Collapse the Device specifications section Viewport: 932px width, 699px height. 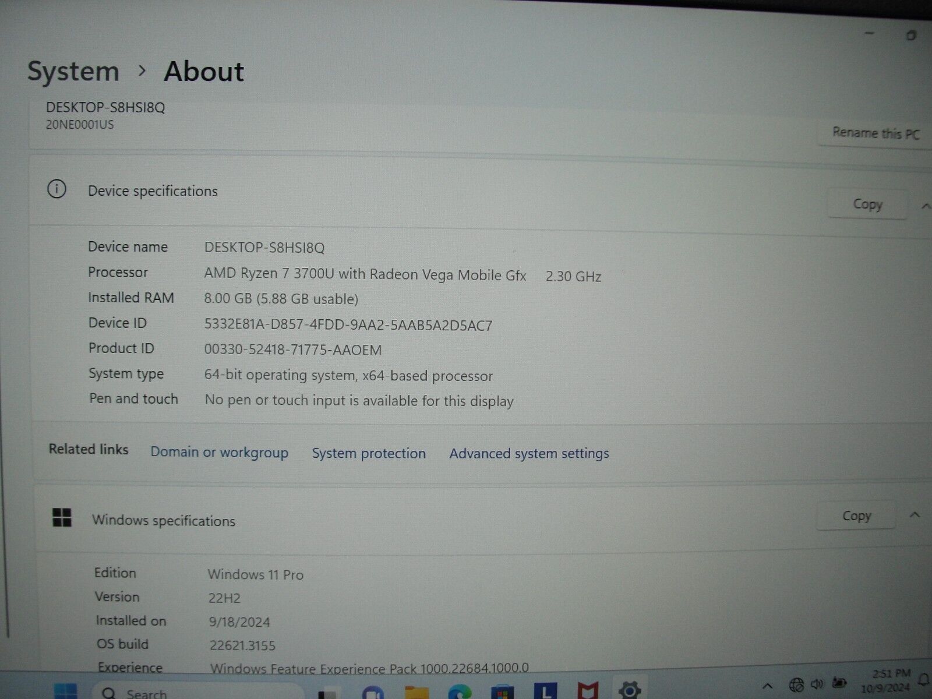[926, 205]
